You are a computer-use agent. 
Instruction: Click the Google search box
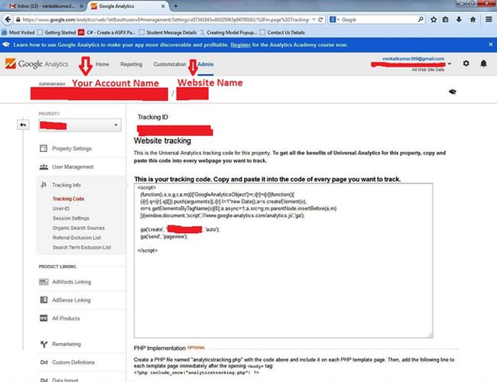[x=378, y=20]
